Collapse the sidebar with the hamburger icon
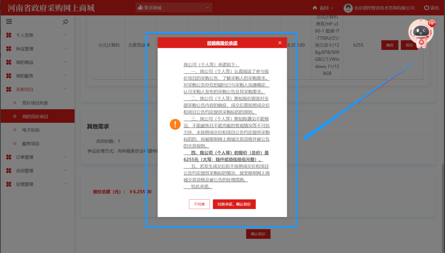 click(9, 22)
